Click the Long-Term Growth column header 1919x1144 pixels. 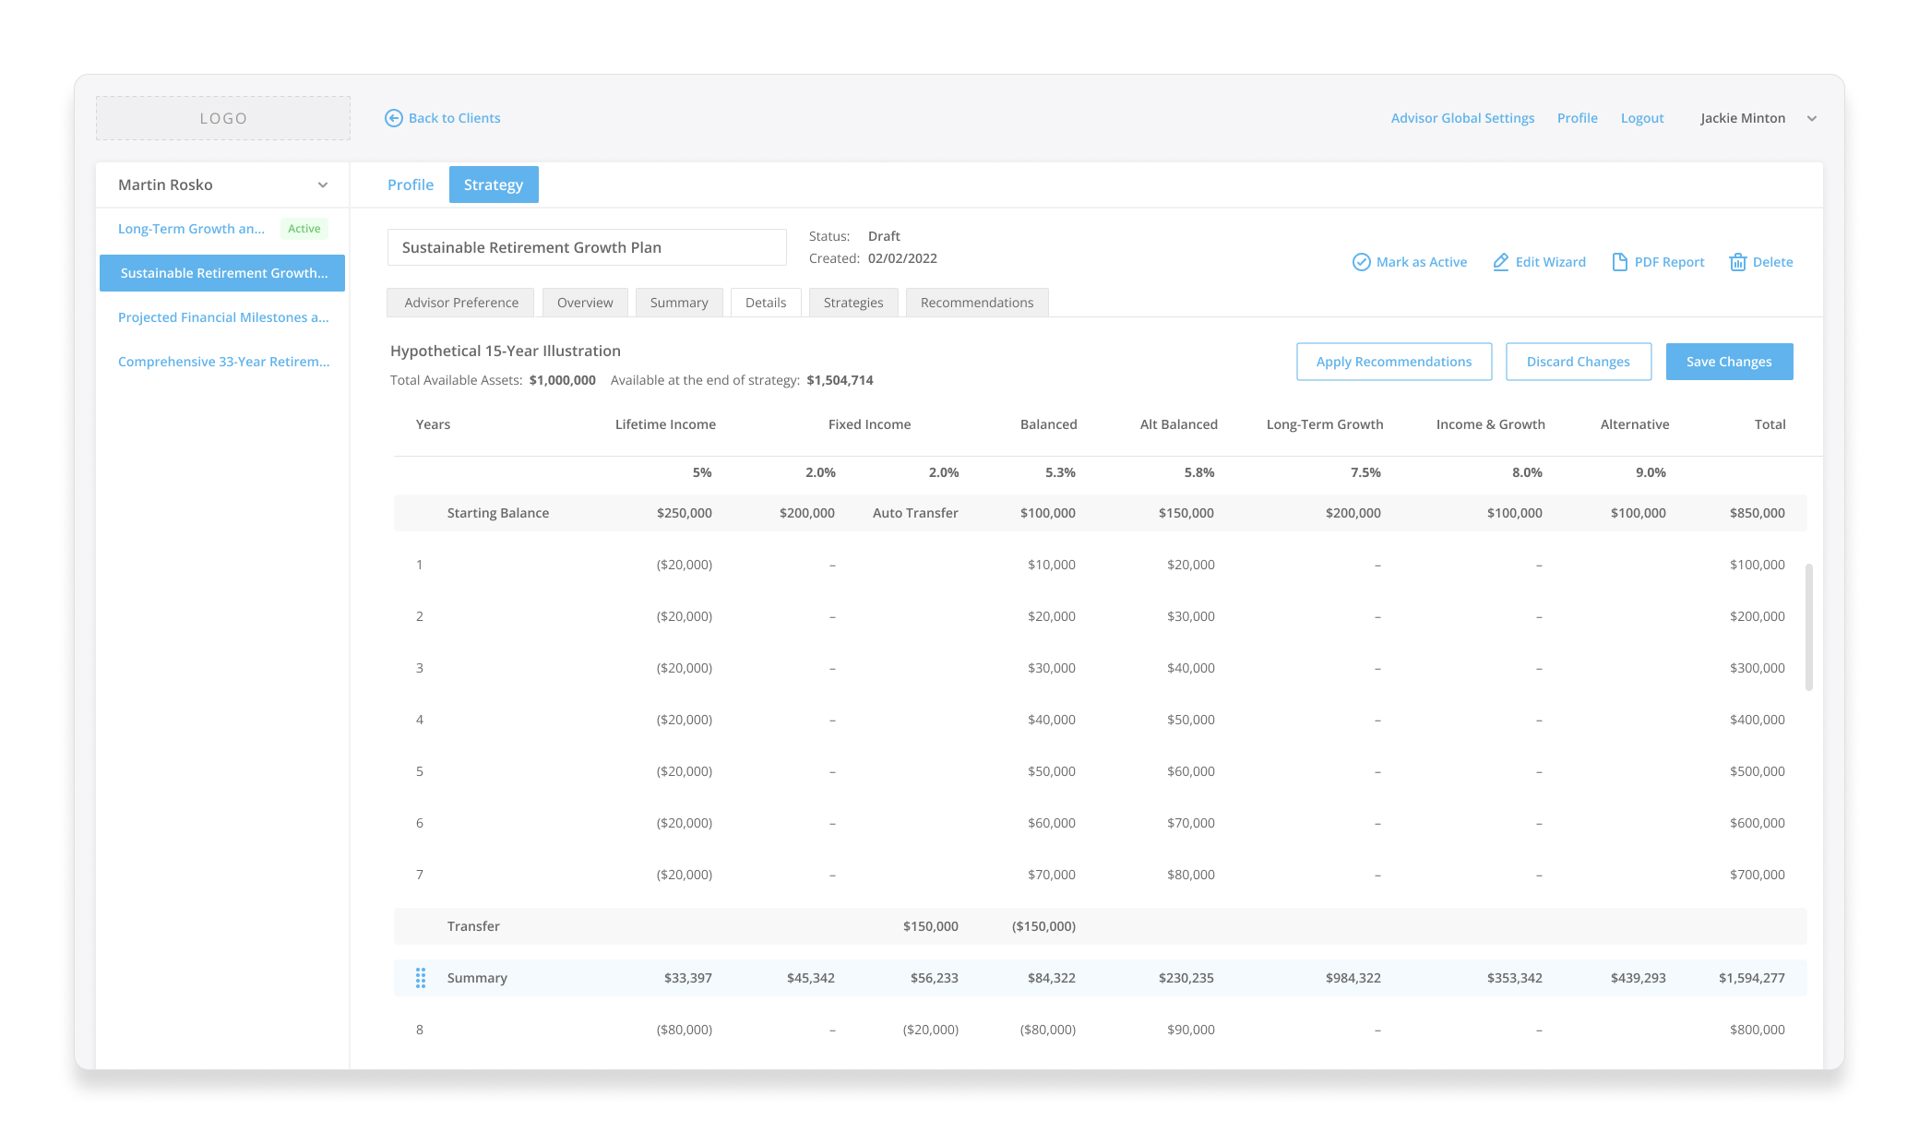(1325, 424)
